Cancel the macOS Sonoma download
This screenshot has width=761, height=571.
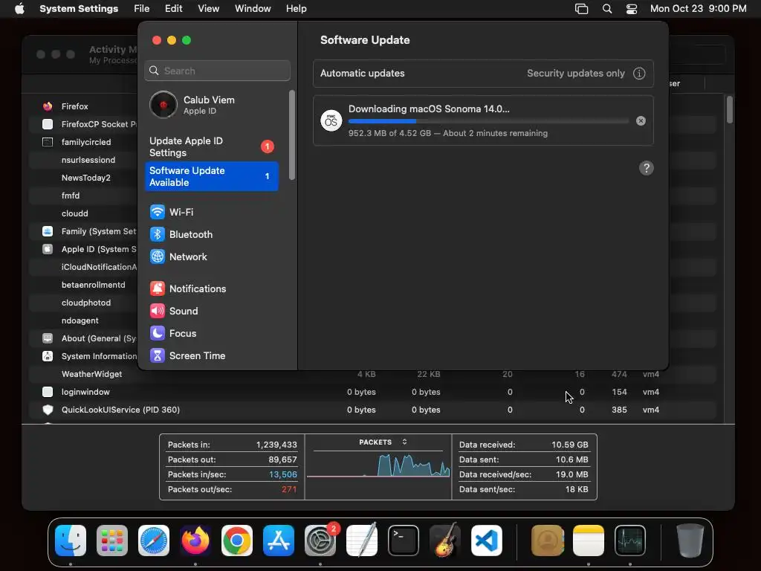point(641,121)
